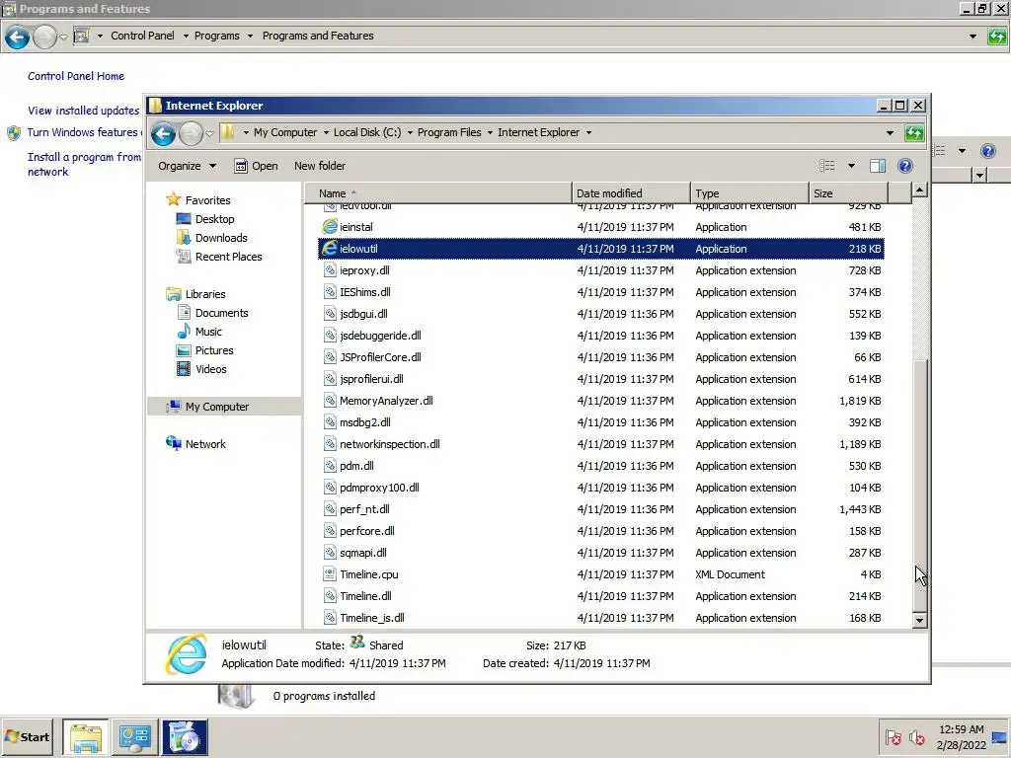This screenshot has width=1011, height=758.
Task: Click the muted volume tray icon
Action: 916,737
